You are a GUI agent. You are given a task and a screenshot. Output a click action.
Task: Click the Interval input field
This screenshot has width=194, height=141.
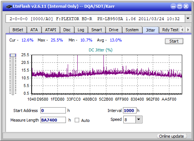pos(130,111)
